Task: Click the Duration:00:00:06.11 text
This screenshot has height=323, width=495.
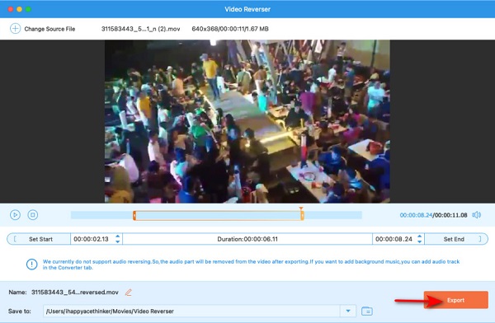Action: pos(247,239)
